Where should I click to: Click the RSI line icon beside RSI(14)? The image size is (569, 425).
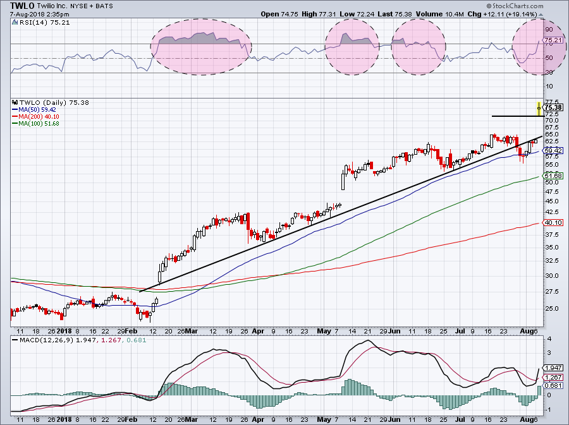[15, 23]
